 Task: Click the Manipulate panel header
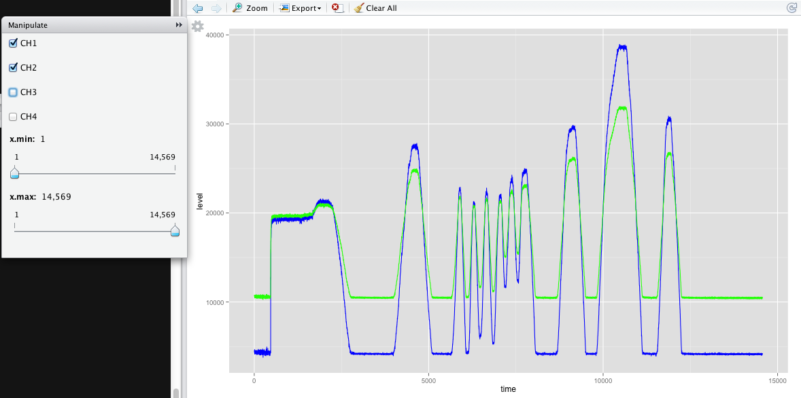click(x=29, y=24)
